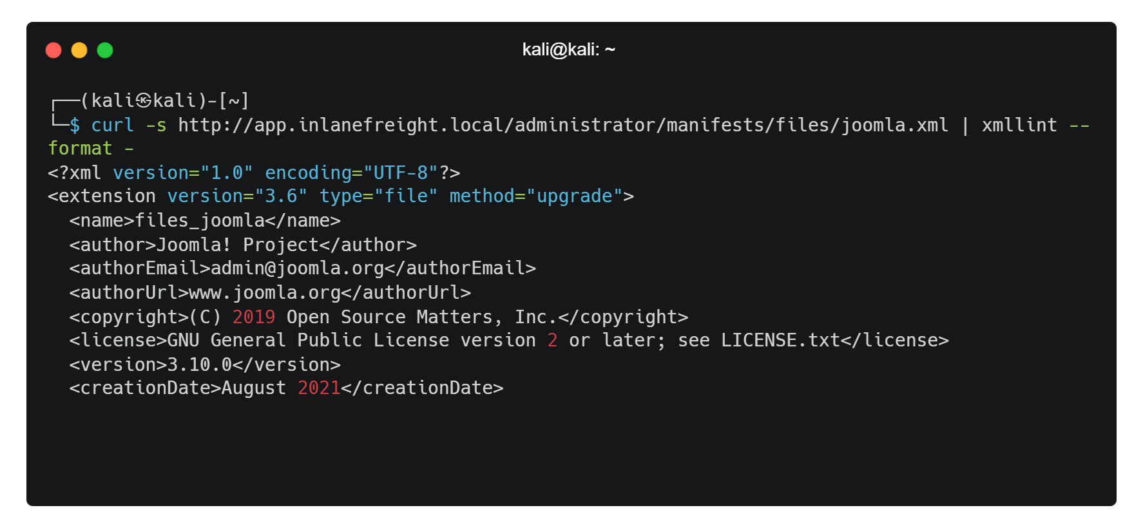Click the yellow minimize window button
Image resolution: width=1143 pixels, height=528 pixels.
point(79,50)
